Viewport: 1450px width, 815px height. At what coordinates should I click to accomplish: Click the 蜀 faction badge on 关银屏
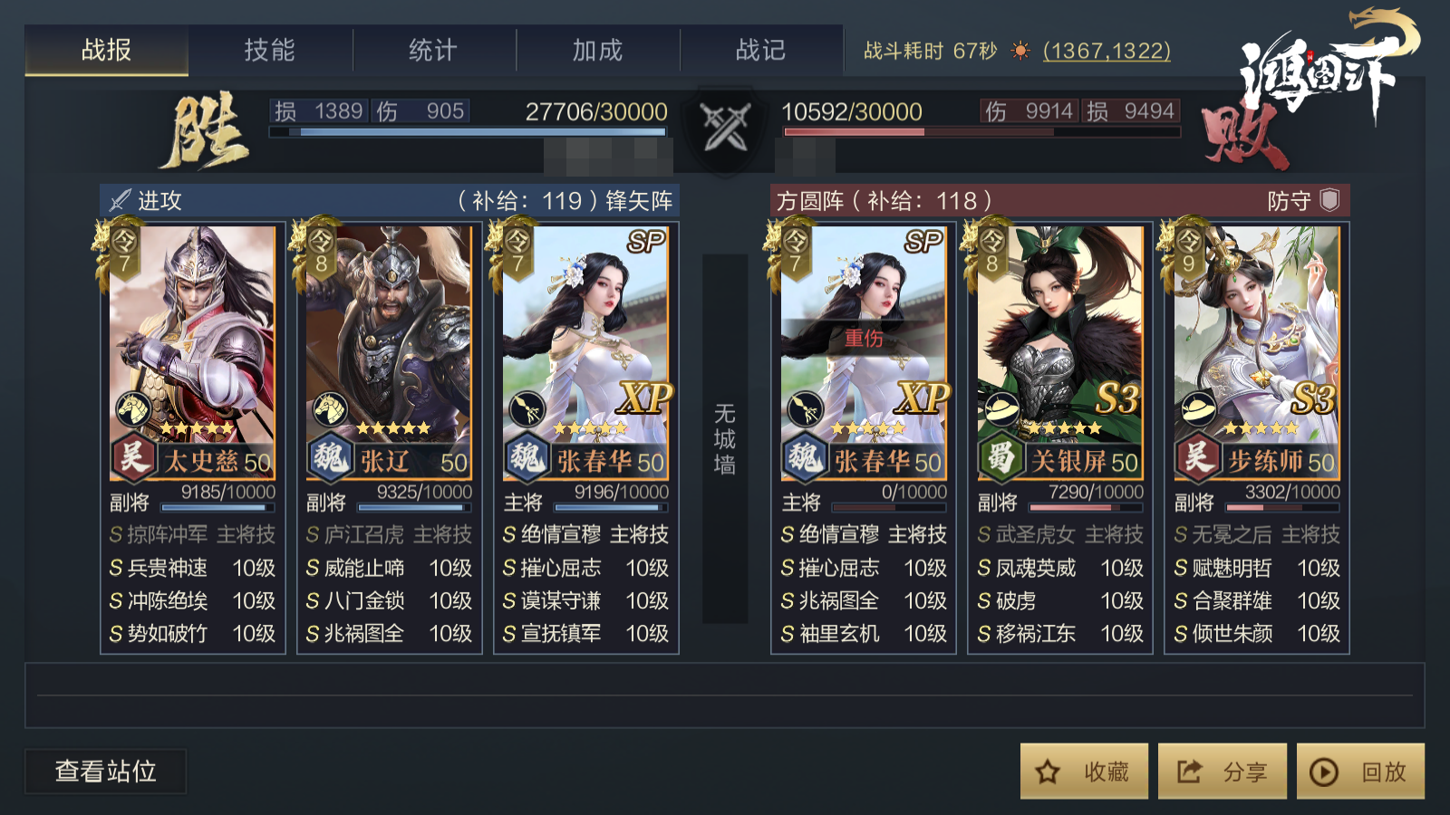(x=1000, y=457)
